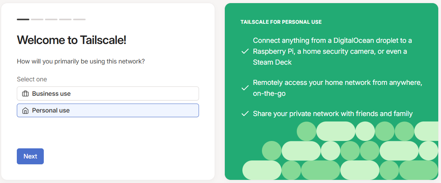441x183 pixels.
Task: Click the briefcase icon for Business use
Action: point(25,94)
